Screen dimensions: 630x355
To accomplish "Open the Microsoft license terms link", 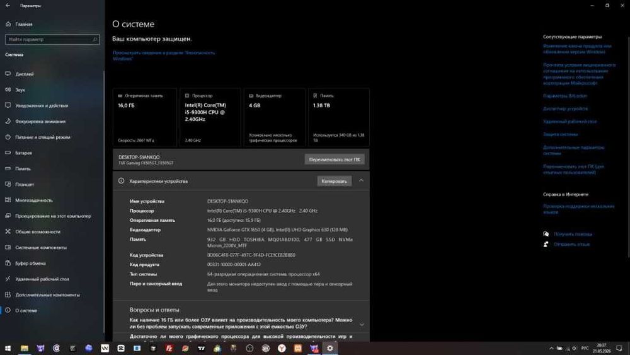I will tap(579, 74).
